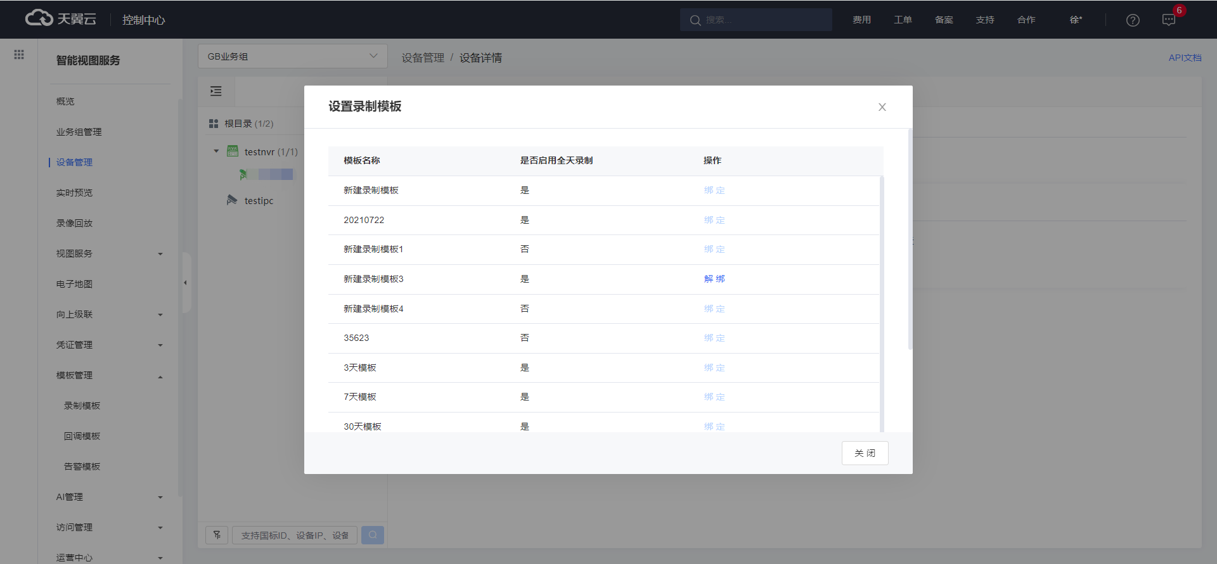Click the blue device search button
1217x564 pixels.
(373, 535)
